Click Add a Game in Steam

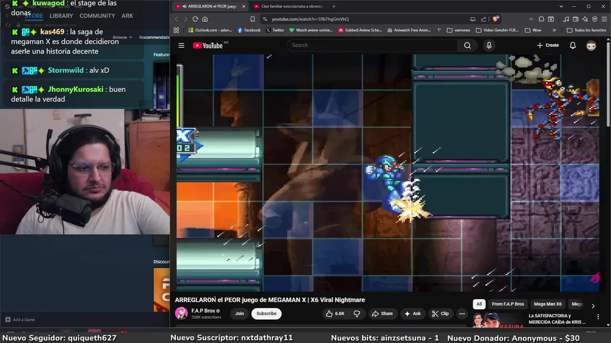pos(20,320)
